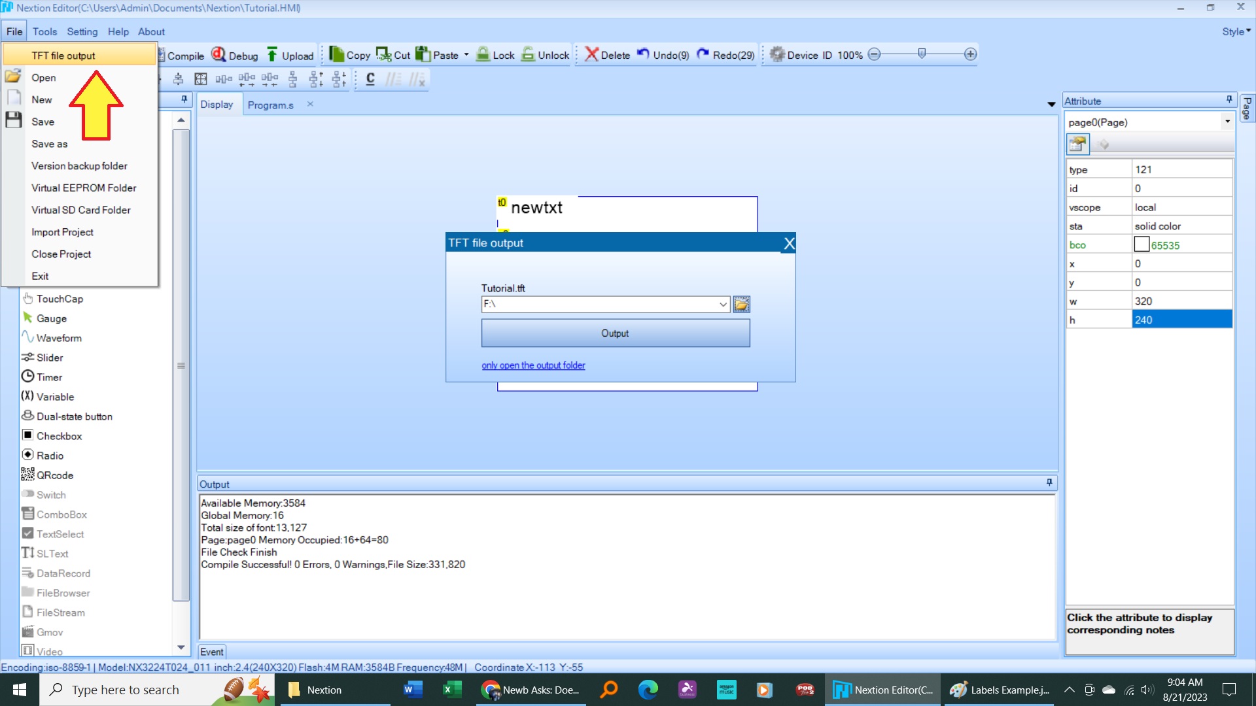Click the Debug toolbar icon

pyautogui.click(x=219, y=55)
